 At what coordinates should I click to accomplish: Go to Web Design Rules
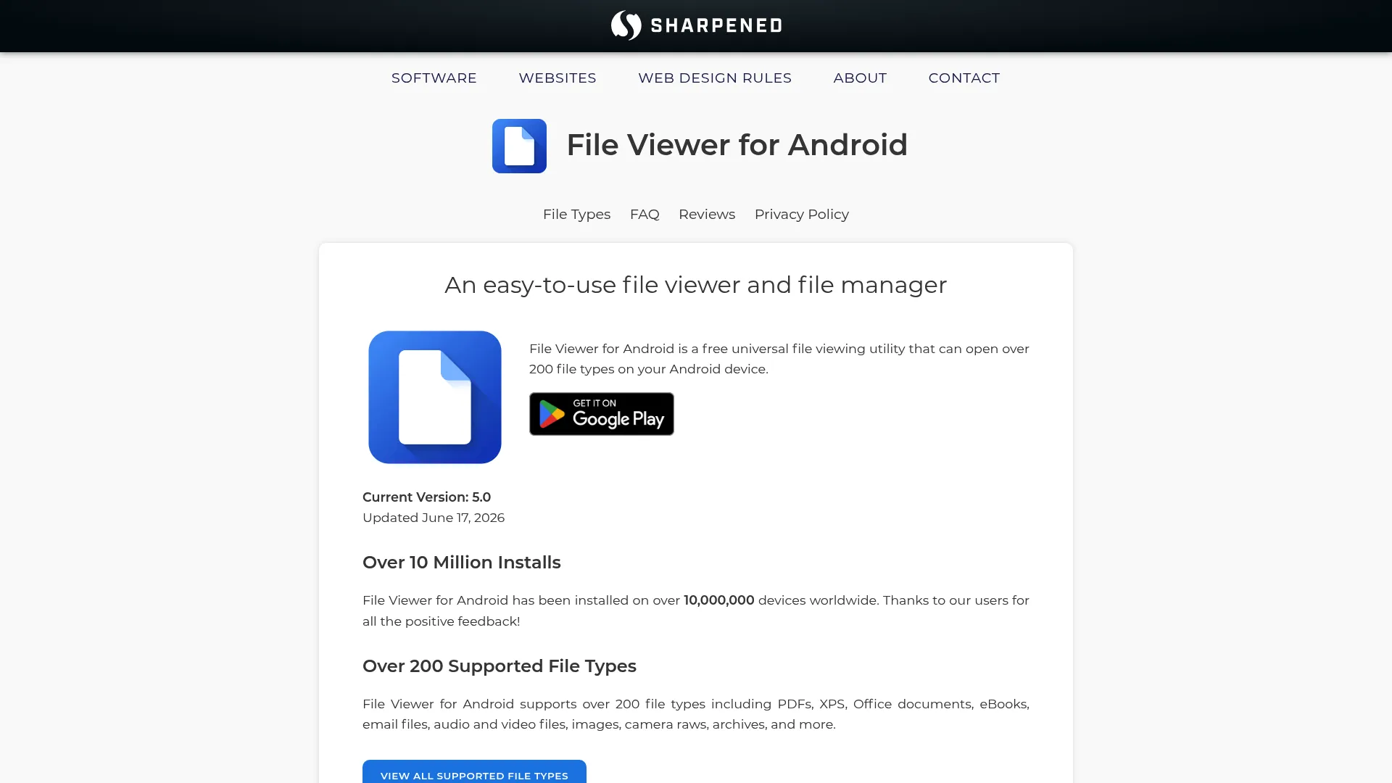715,78
